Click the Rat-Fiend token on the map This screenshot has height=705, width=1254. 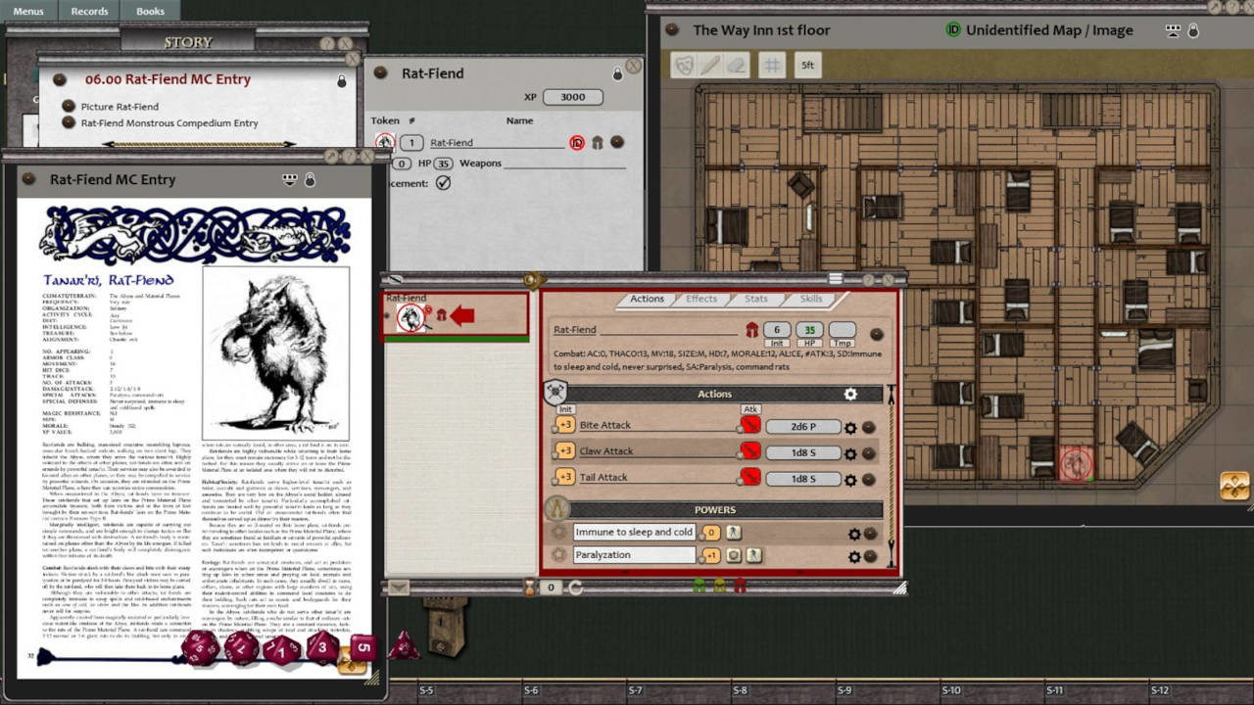[1076, 462]
